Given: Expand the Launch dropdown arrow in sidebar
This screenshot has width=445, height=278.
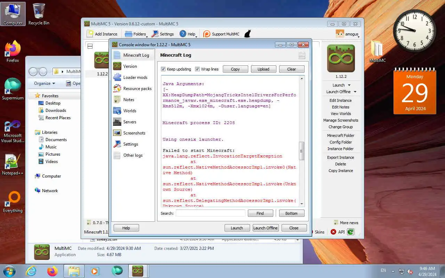Looking at the screenshot, I should pos(349,85).
